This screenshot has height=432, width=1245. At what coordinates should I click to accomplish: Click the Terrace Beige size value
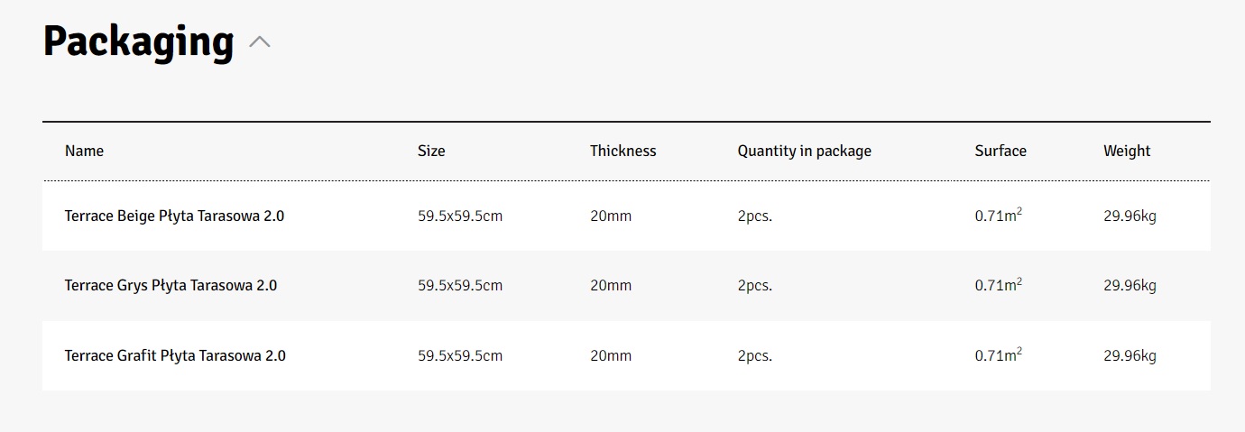pyautogui.click(x=459, y=216)
